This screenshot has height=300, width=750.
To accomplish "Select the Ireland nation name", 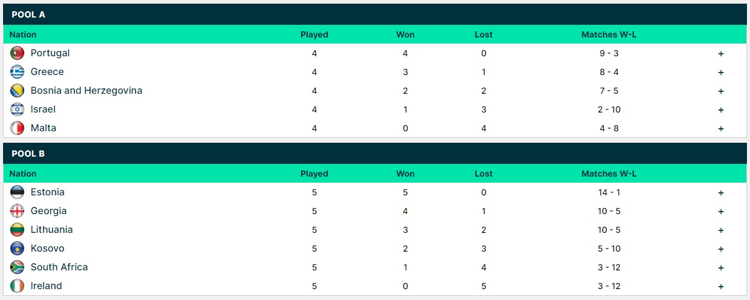I will [46, 286].
